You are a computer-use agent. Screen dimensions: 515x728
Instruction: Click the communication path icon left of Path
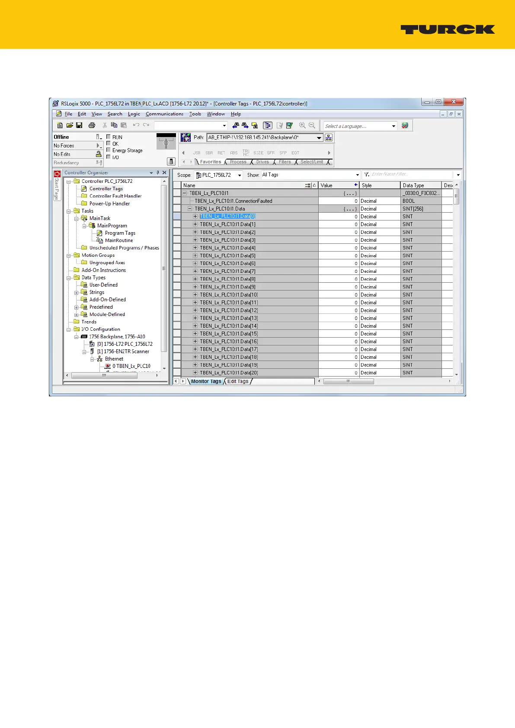pos(186,137)
